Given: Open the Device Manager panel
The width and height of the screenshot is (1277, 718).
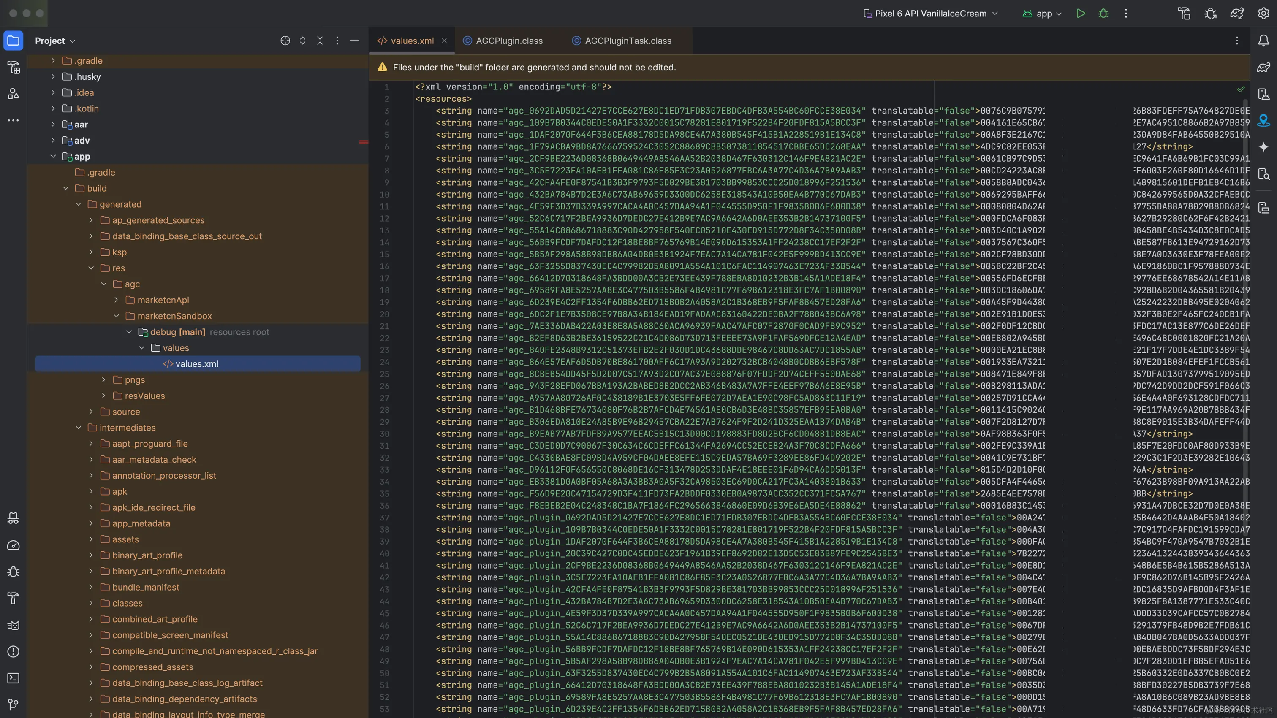Looking at the screenshot, I should tap(1264, 95).
